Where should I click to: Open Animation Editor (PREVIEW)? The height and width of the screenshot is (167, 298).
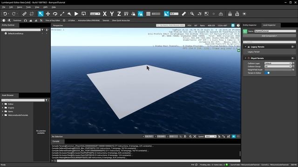click(89, 20)
